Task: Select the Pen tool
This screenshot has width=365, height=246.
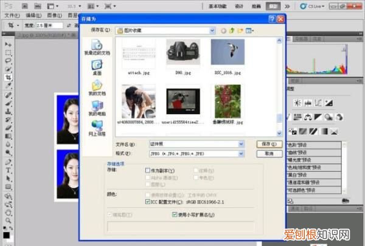Action: [8, 162]
